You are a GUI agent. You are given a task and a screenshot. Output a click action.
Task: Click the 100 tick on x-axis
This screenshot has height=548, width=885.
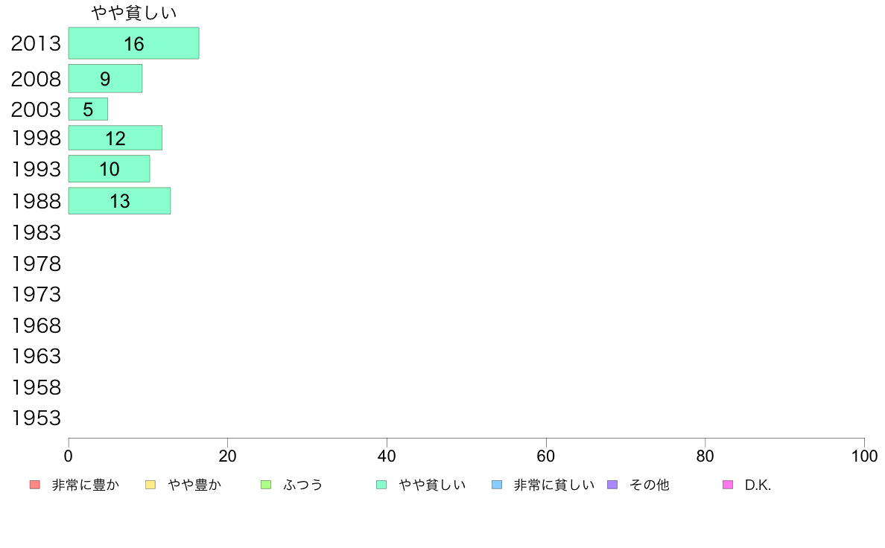pos(864,456)
